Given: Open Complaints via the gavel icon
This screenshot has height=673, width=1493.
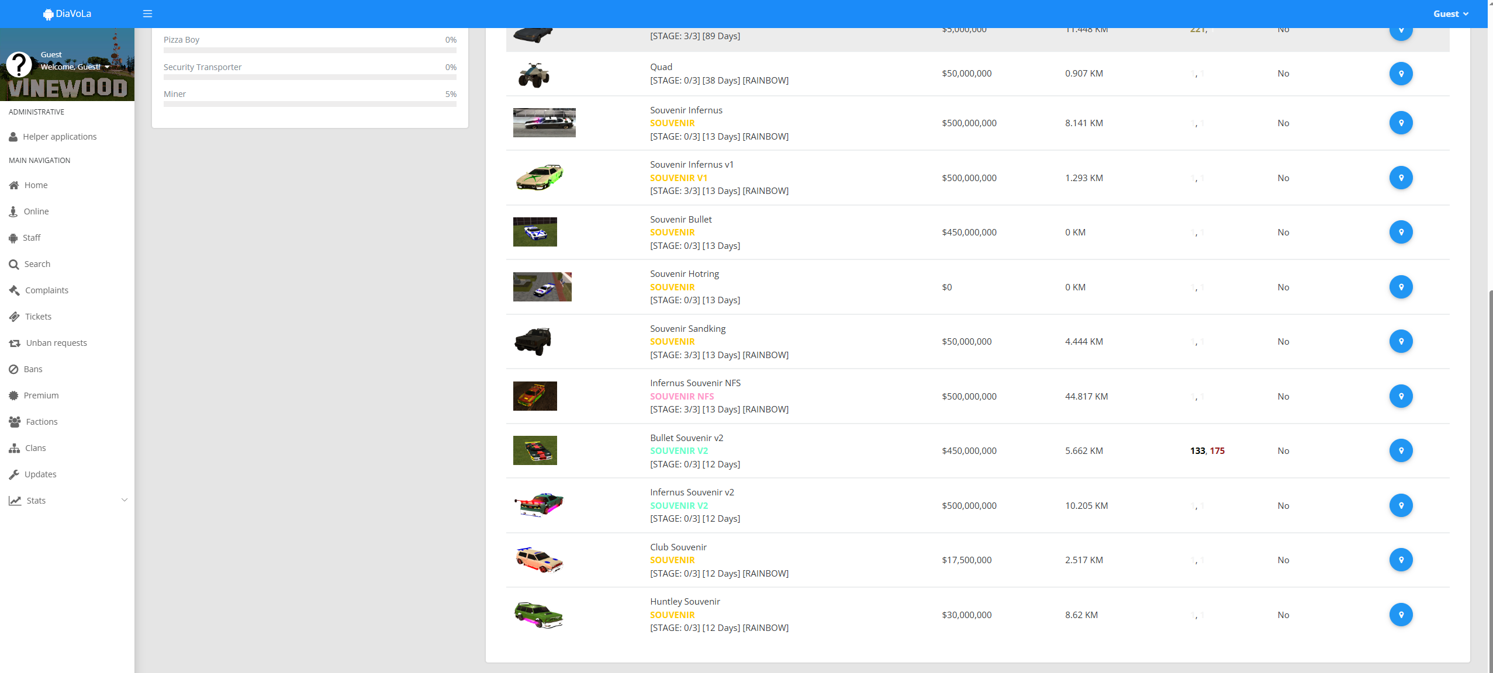Looking at the screenshot, I should point(14,290).
